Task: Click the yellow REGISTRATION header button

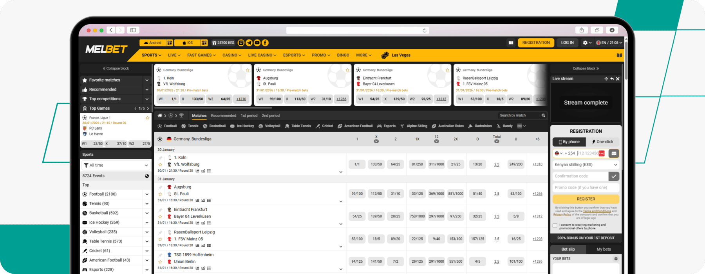Action: click(x=536, y=43)
